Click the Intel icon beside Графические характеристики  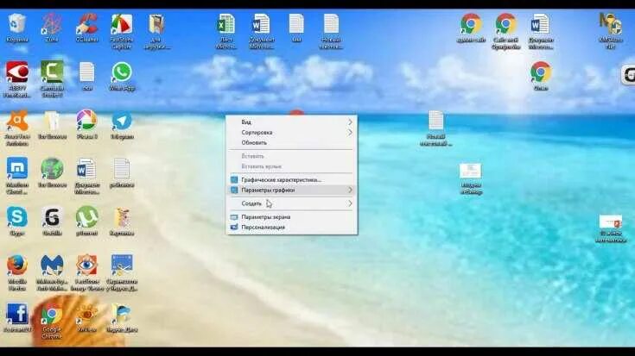pos(234,179)
